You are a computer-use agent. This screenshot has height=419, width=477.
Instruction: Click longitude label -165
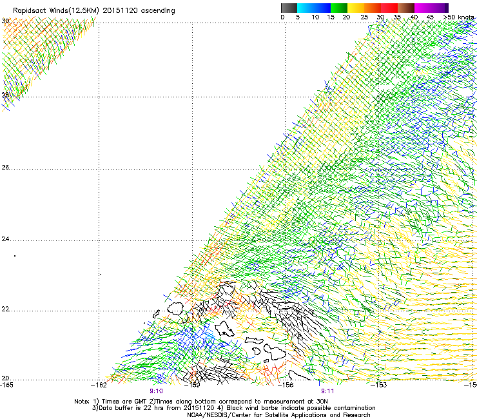coord(6,385)
